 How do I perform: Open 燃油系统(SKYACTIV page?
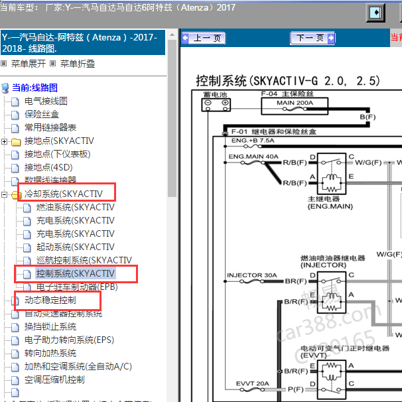76,208
